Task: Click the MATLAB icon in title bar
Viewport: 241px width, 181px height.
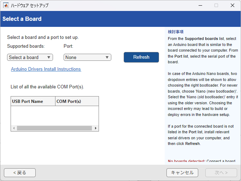Action: (6, 5)
